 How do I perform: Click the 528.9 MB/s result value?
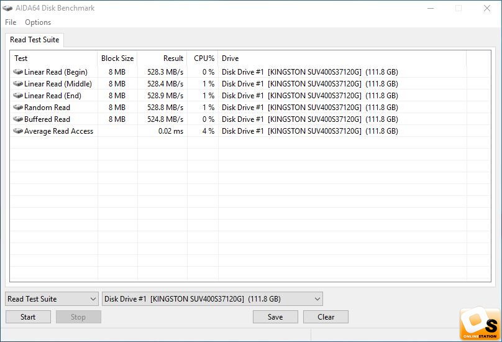coord(165,96)
